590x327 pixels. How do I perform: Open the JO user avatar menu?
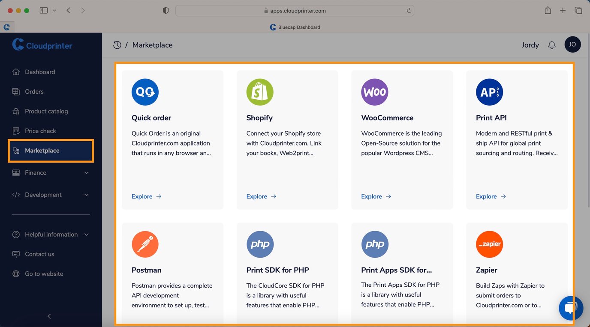(572, 45)
